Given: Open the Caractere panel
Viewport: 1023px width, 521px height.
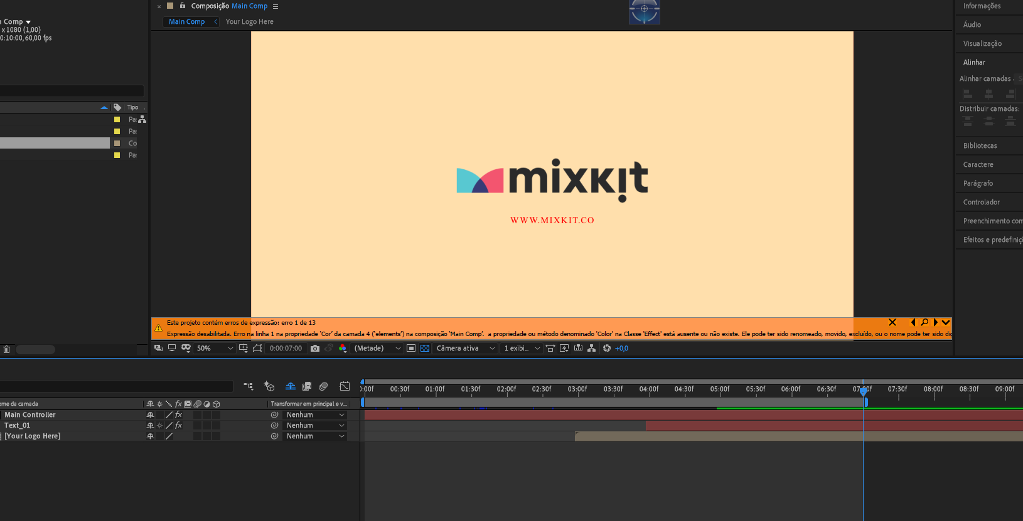Looking at the screenshot, I should 978,164.
